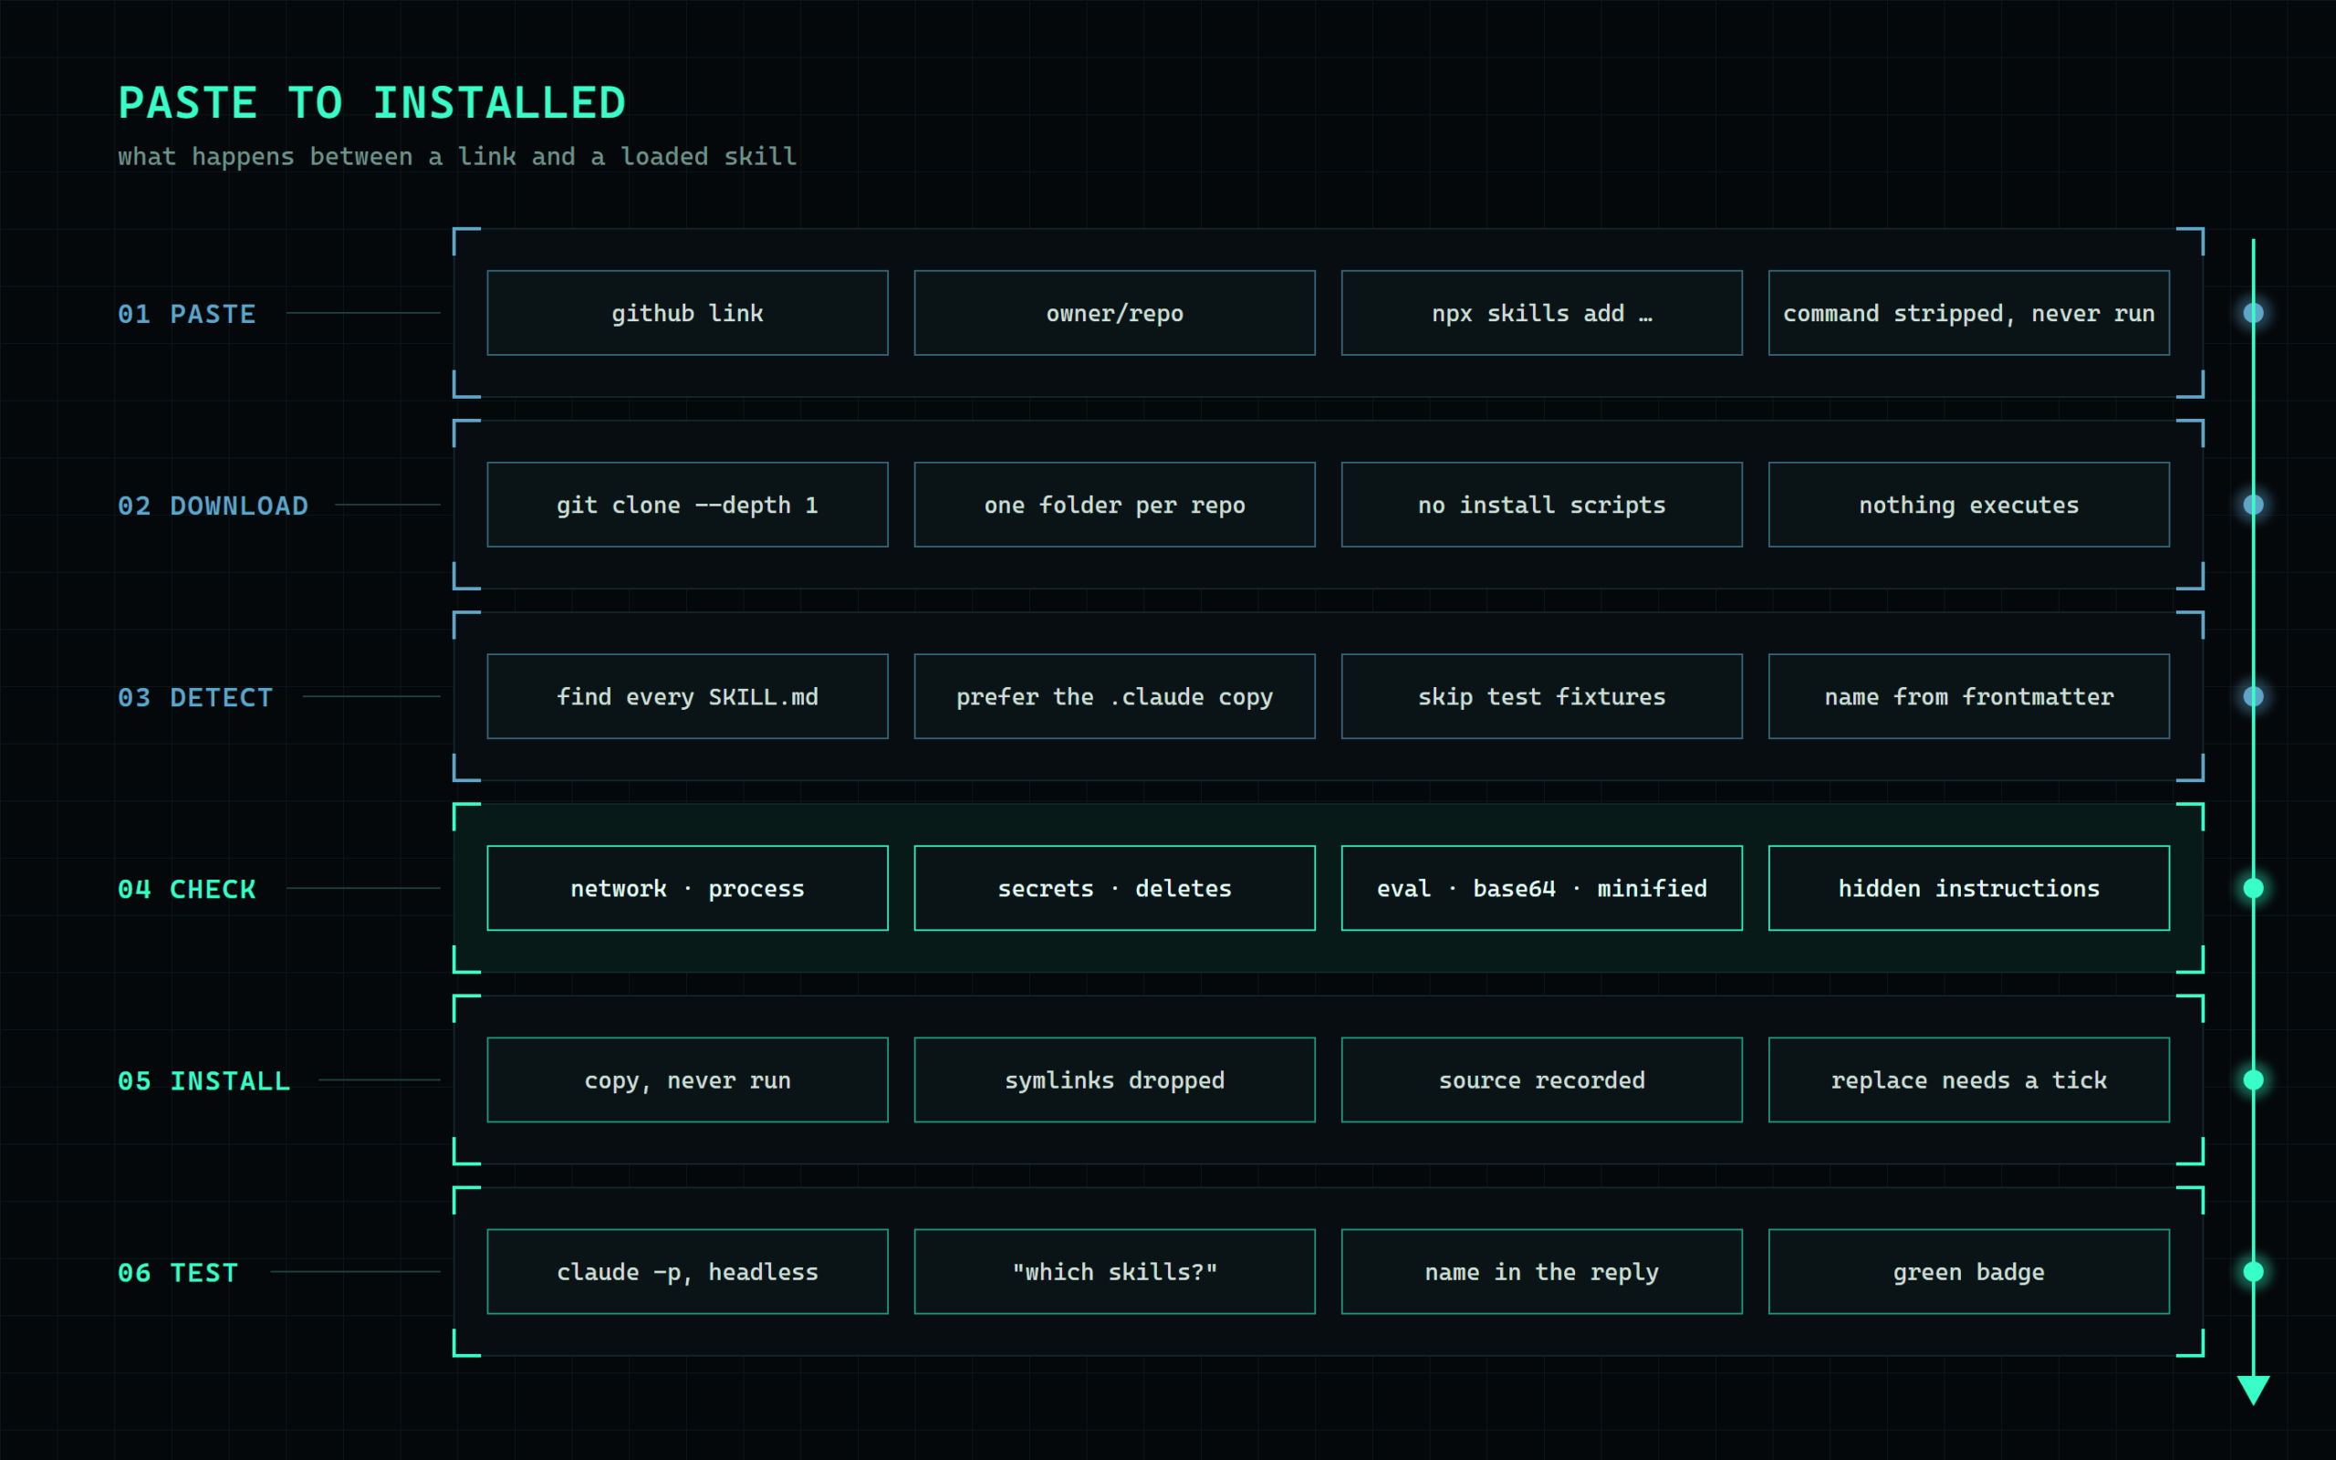Image resolution: width=2336 pixels, height=1460 pixels.
Task: Click the 02 DOWNLOAD stage label
Action: [x=213, y=505]
